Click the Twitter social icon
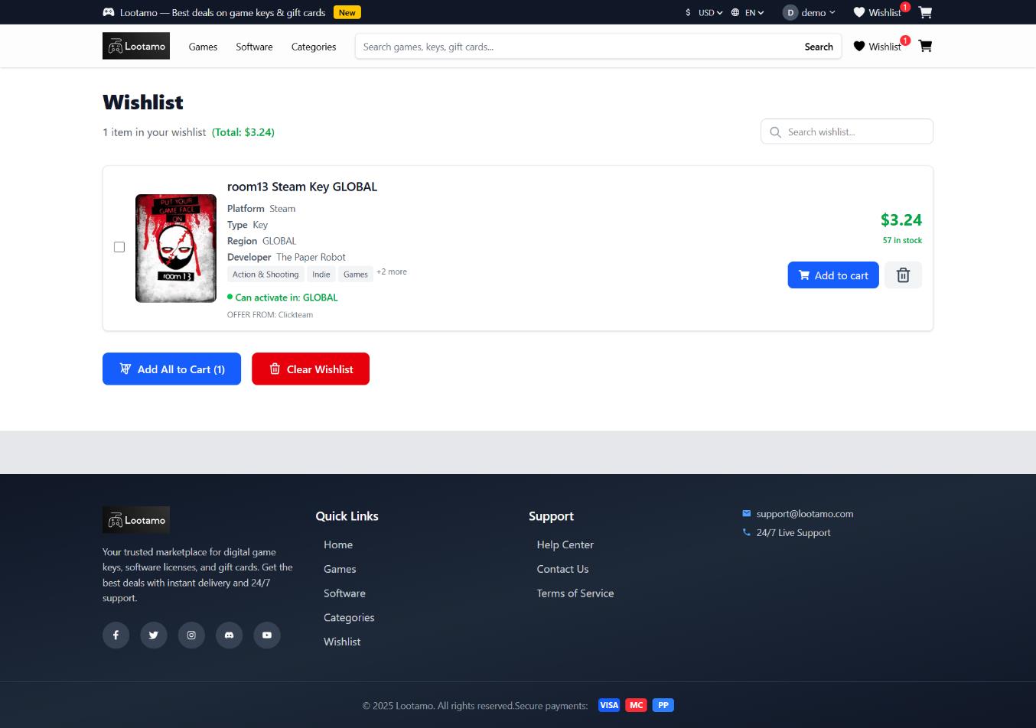This screenshot has width=1036, height=728. point(153,635)
